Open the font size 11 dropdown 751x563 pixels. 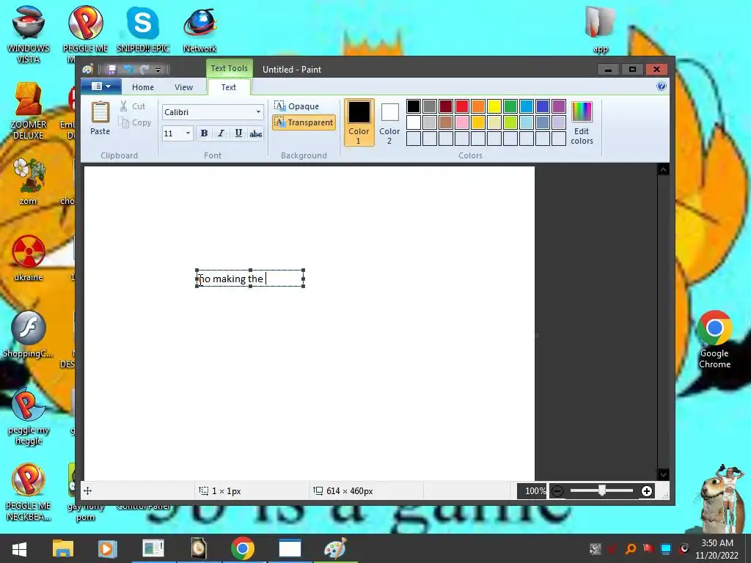pyautogui.click(x=188, y=133)
